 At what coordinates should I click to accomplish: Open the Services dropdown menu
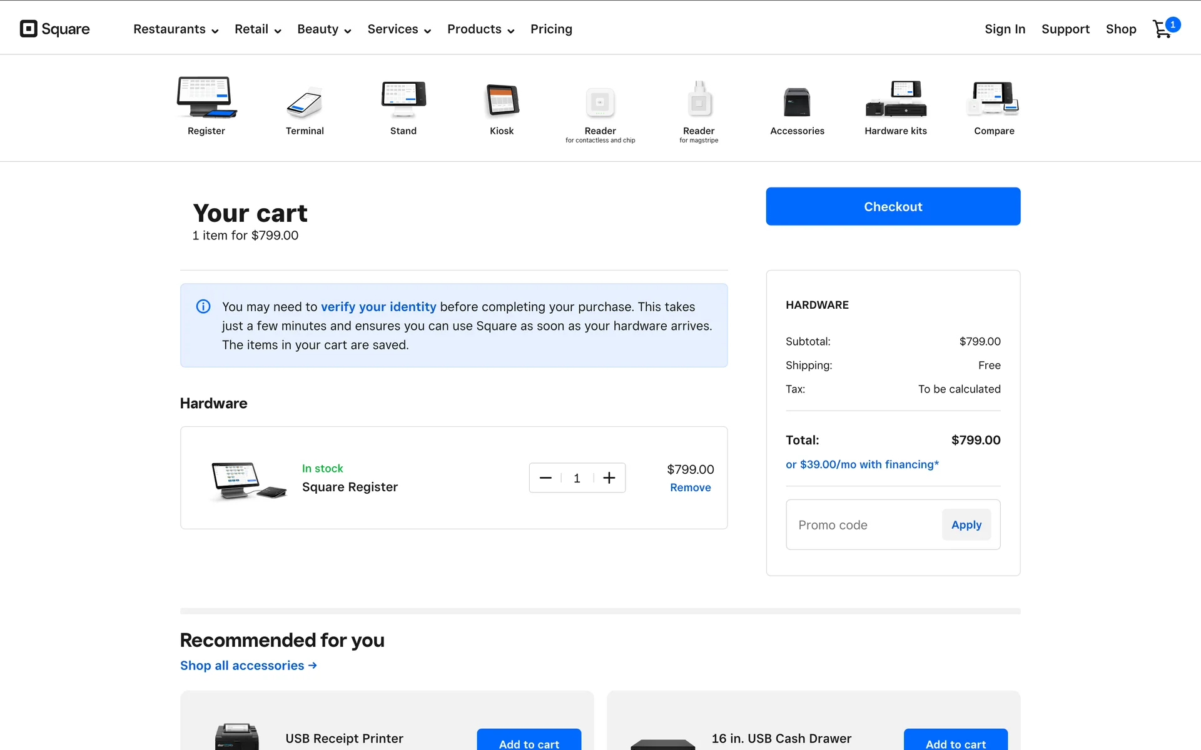click(x=399, y=29)
